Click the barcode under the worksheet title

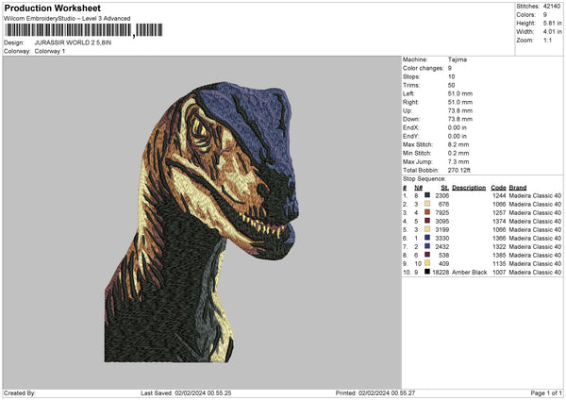[83, 30]
